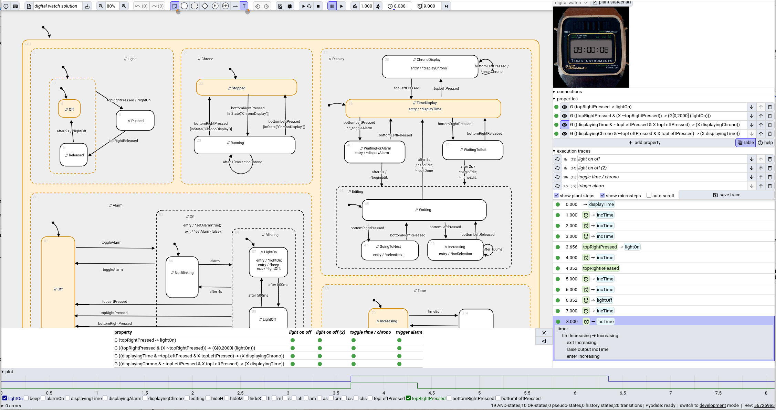Delete the 'light on off' trace
776x410 pixels.
pyautogui.click(x=770, y=159)
